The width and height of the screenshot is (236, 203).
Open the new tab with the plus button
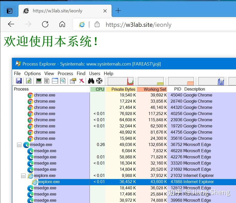click(x=118, y=11)
